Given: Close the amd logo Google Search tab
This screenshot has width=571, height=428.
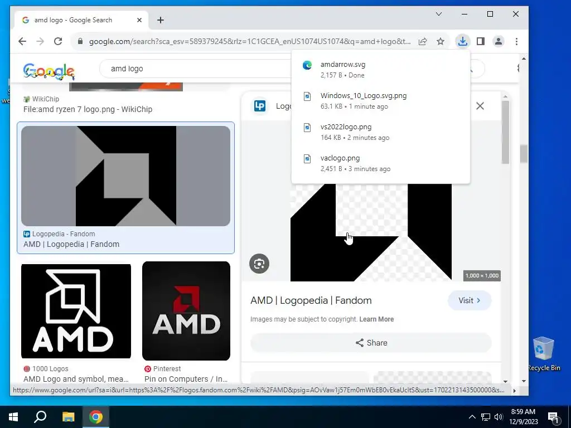Looking at the screenshot, I should (x=139, y=20).
